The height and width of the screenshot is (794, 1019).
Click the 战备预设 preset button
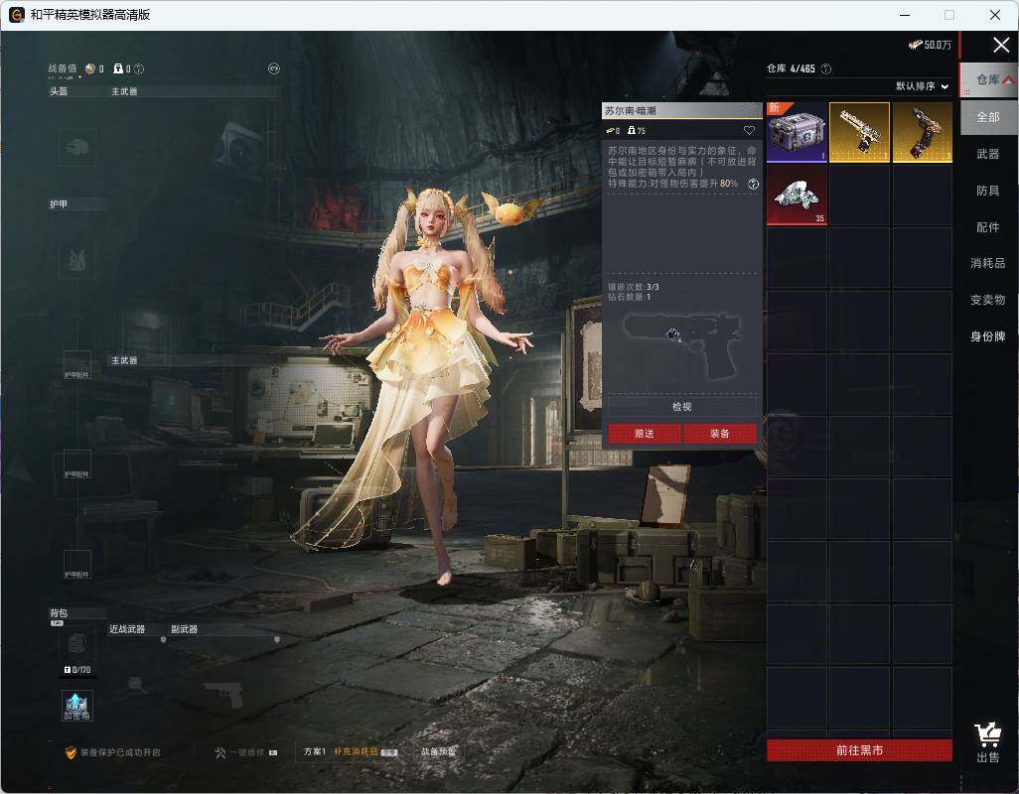(x=439, y=751)
